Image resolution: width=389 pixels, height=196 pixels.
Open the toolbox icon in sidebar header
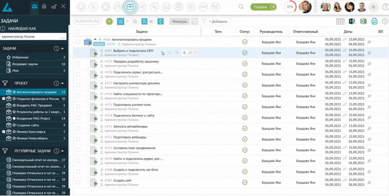(x=44, y=6)
